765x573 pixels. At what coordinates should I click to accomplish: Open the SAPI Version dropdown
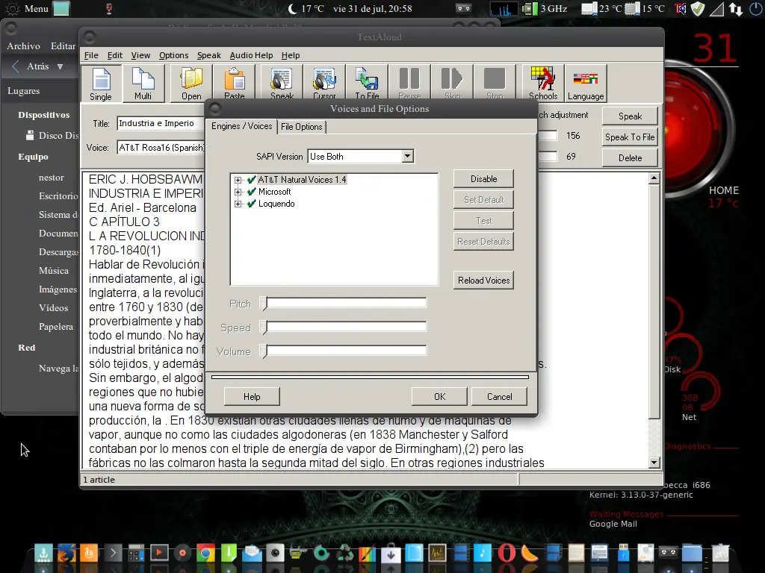407,157
